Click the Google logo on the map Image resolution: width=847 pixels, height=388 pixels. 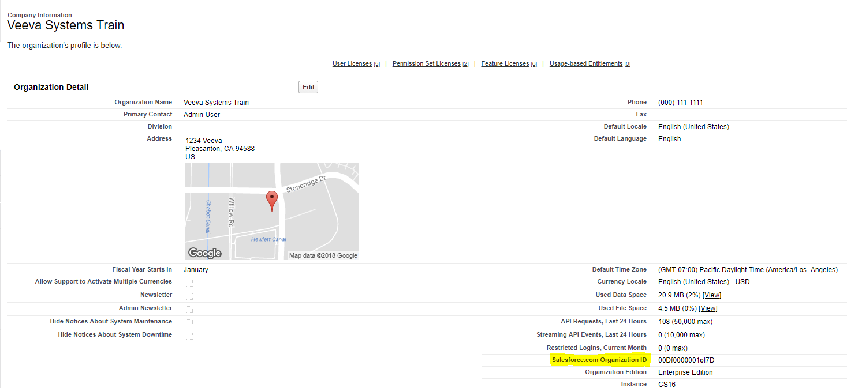click(x=205, y=253)
